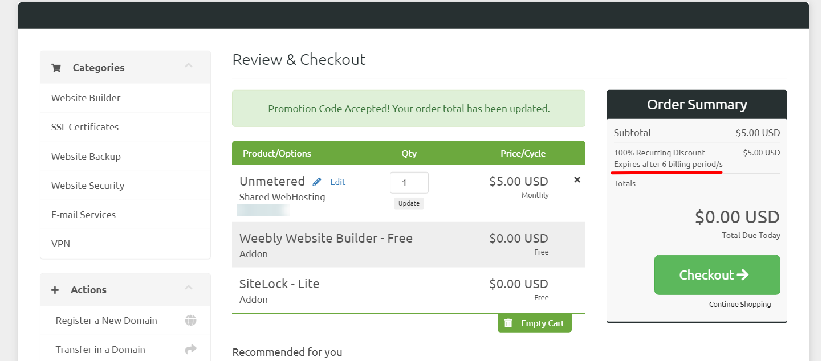The width and height of the screenshot is (822, 361).
Task: Collapse the Categories panel chevron
Action: 189,66
